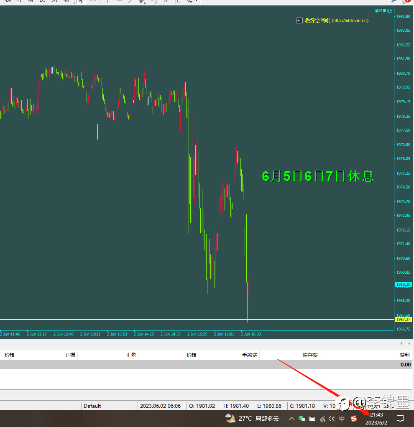Click the 2 Jun 16:33 time axis label
This screenshot has height=427, width=414.
[x=251, y=334]
